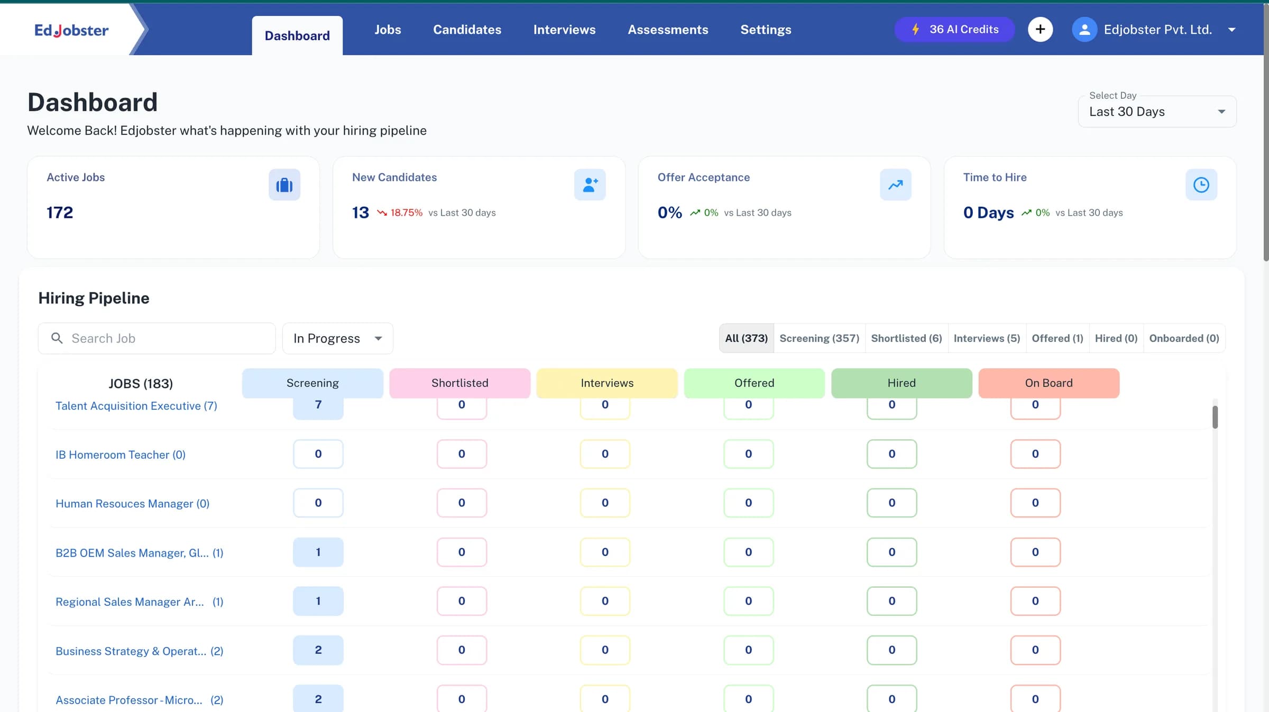This screenshot has width=1269, height=712.
Task: Open IB Homeroom Teacher (0) job
Action: 121,455
